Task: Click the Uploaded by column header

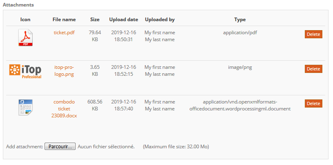Action: (x=160, y=20)
